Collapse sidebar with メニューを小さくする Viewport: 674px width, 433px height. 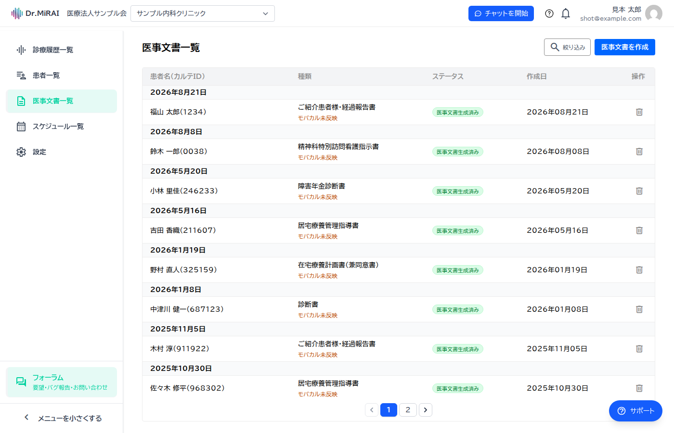[x=62, y=418]
